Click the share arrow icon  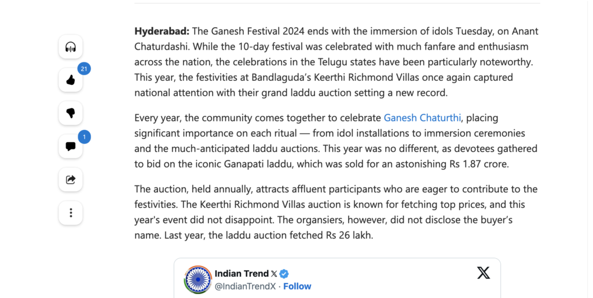point(71,180)
